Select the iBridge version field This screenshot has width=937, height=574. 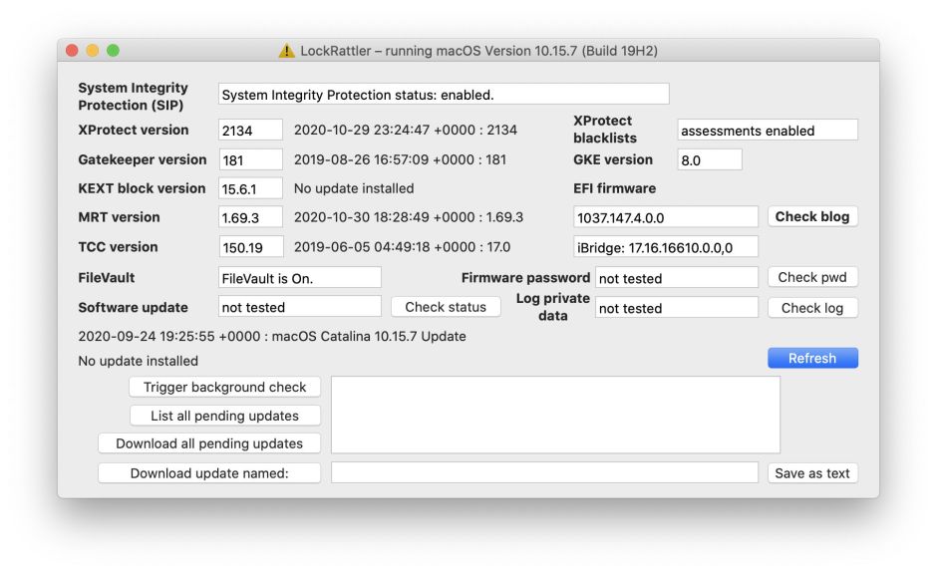point(665,247)
